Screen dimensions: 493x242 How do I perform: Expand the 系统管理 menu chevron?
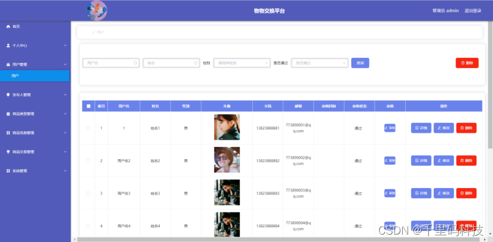click(x=65, y=171)
